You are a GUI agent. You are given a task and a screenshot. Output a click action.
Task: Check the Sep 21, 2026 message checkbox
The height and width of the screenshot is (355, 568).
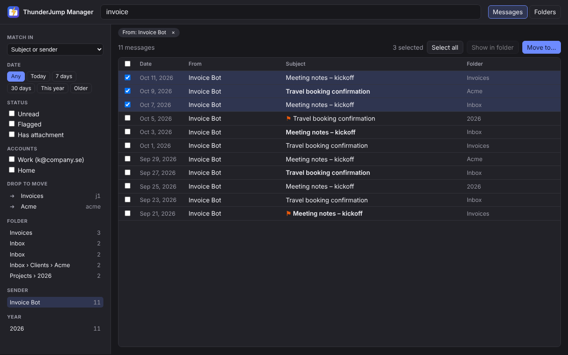pyautogui.click(x=128, y=213)
